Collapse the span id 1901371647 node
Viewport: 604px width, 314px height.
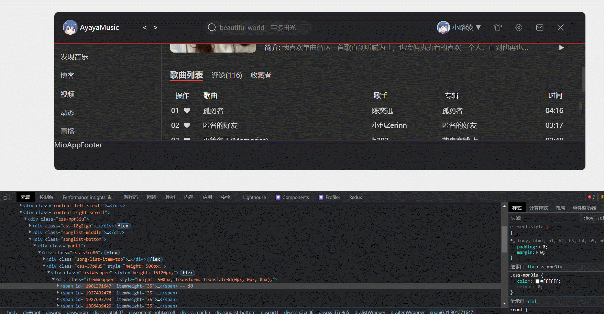pos(57,285)
